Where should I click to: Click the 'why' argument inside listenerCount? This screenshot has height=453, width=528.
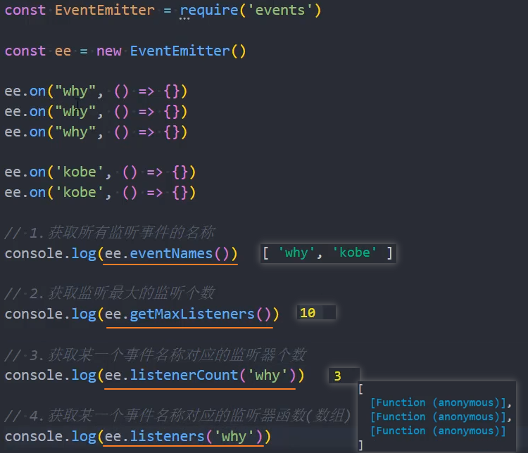267,375
